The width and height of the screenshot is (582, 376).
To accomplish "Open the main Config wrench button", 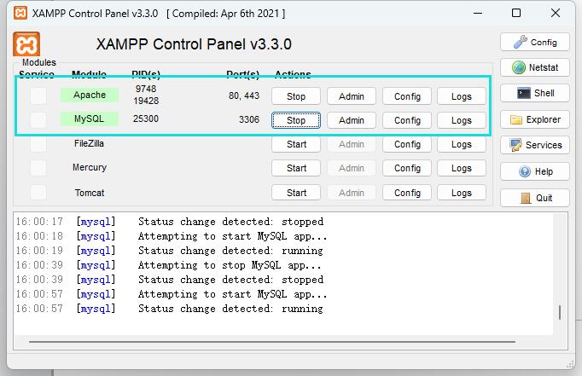I will point(535,42).
